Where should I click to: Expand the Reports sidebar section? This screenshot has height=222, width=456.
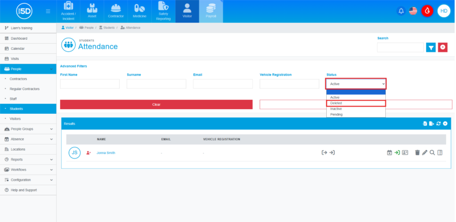28,159
